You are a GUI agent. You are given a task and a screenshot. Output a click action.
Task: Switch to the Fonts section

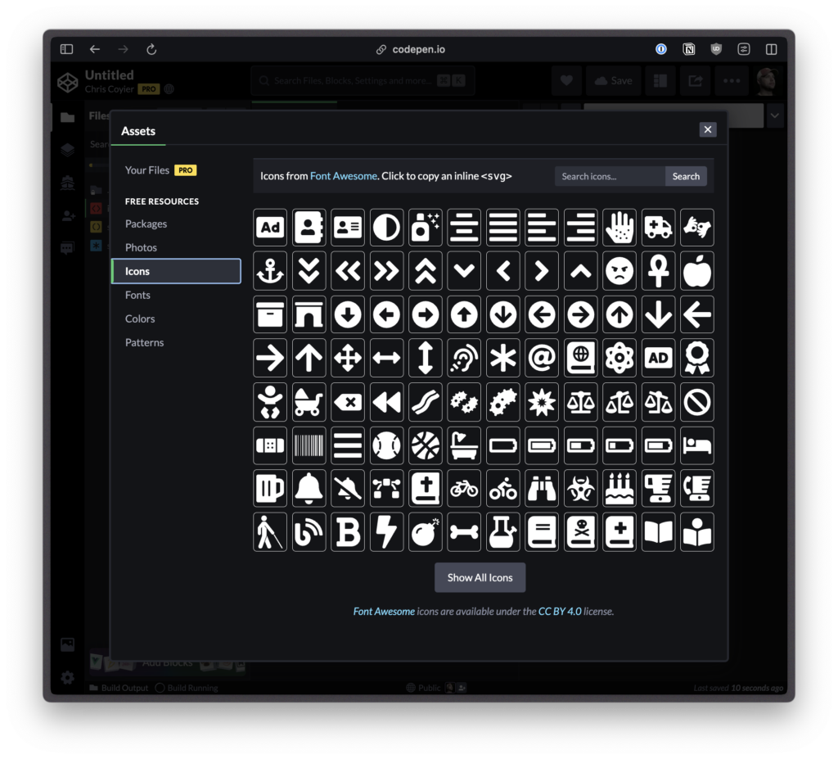click(137, 295)
